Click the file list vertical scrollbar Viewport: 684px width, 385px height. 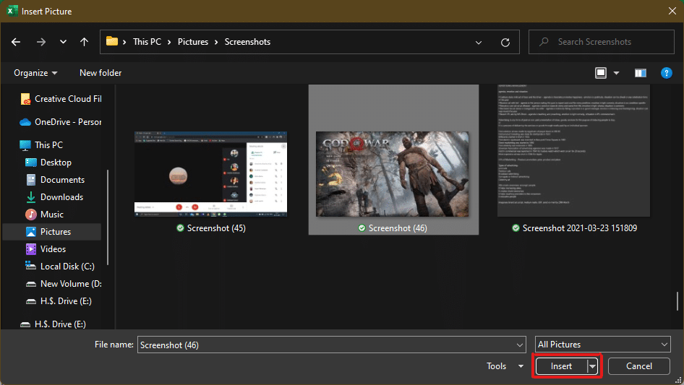(677, 301)
